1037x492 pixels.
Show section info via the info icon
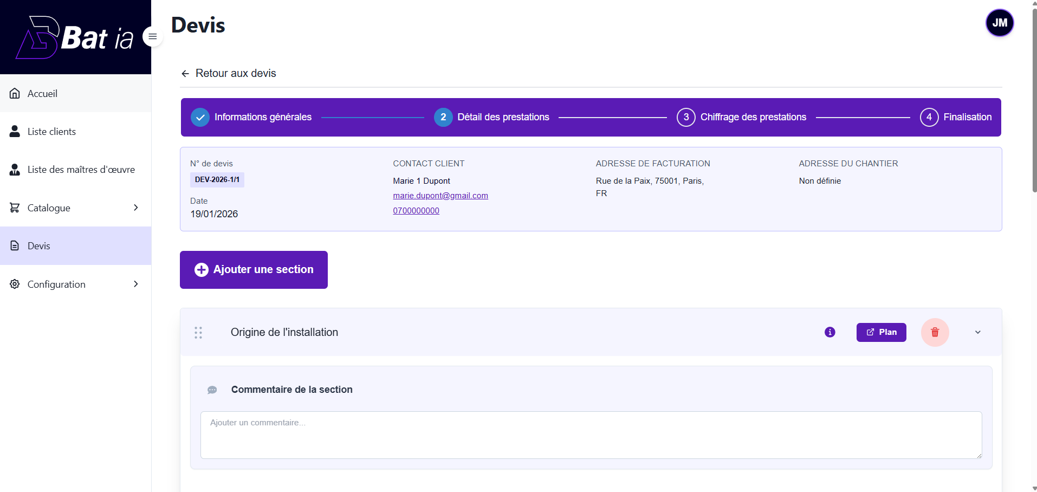coord(829,332)
